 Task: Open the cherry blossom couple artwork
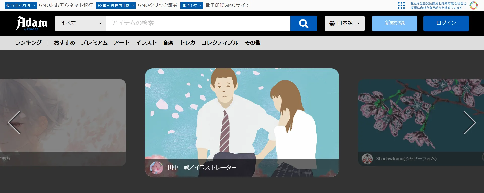tap(242, 113)
